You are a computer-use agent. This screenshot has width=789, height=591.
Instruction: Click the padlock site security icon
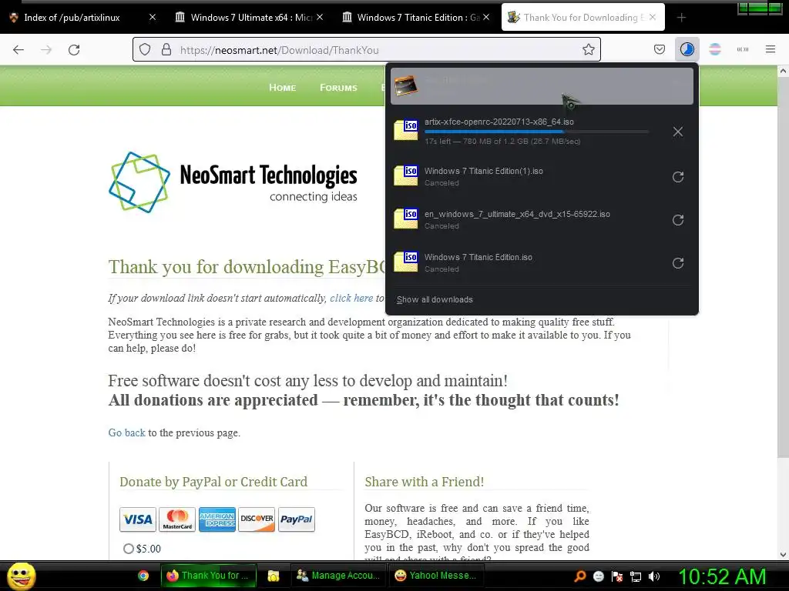pyautogui.click(x=166, y=50)
